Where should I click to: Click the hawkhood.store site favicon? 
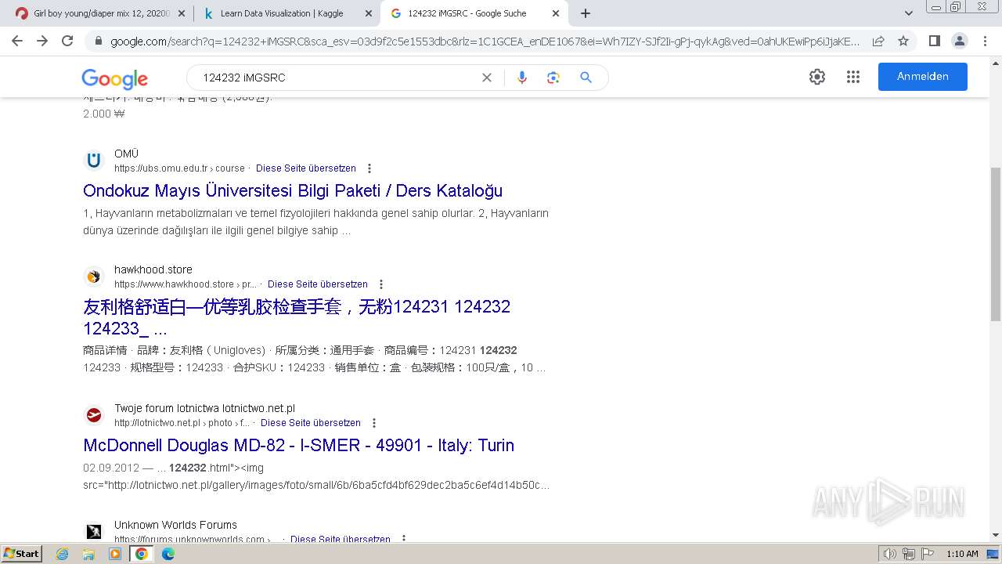[94, 277]
